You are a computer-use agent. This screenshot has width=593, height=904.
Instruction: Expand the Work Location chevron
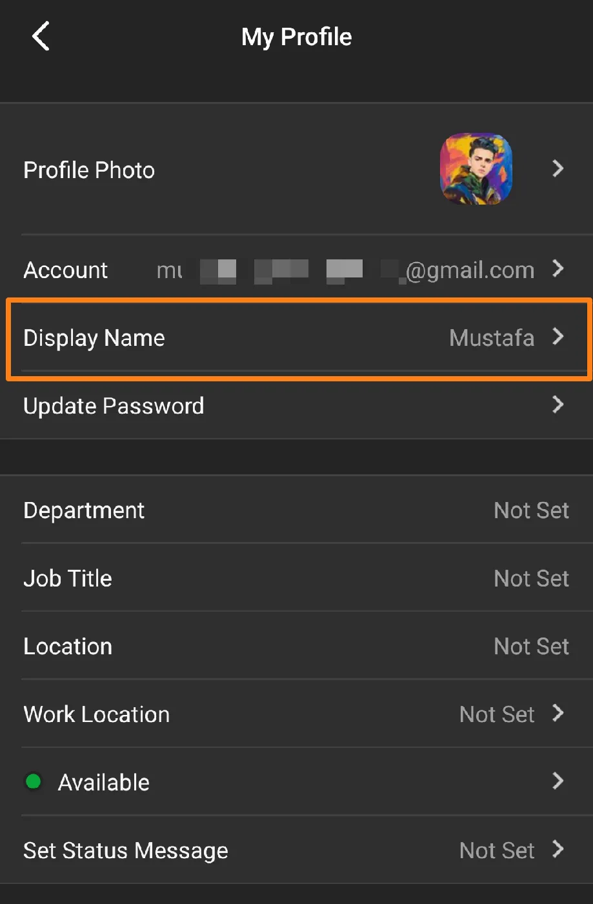pos(558,714)
